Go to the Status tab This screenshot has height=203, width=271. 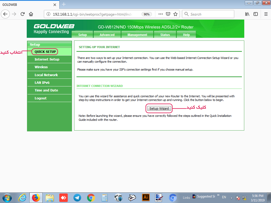click(165, 35)
